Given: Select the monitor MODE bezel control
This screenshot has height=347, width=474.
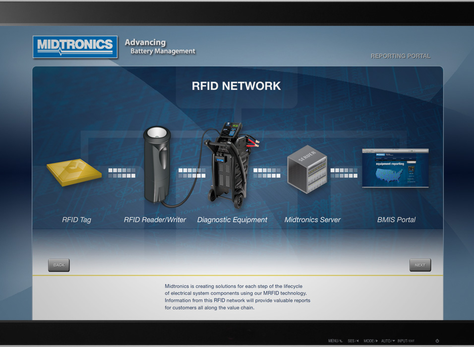Looking at the screenshot, I should coord(370,341).
